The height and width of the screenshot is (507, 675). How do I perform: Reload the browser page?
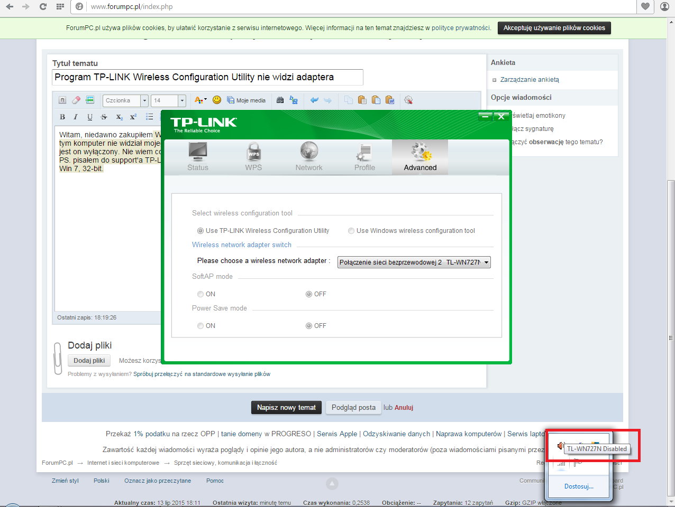pos(43,6)
